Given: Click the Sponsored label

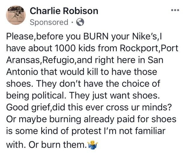Looking at the screenshot, I should pyautogui.click(x=49, y=22).
